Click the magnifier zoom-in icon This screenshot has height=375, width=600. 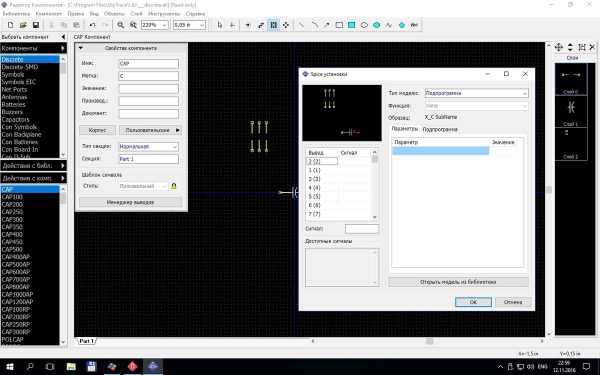[x=120, y=24]
